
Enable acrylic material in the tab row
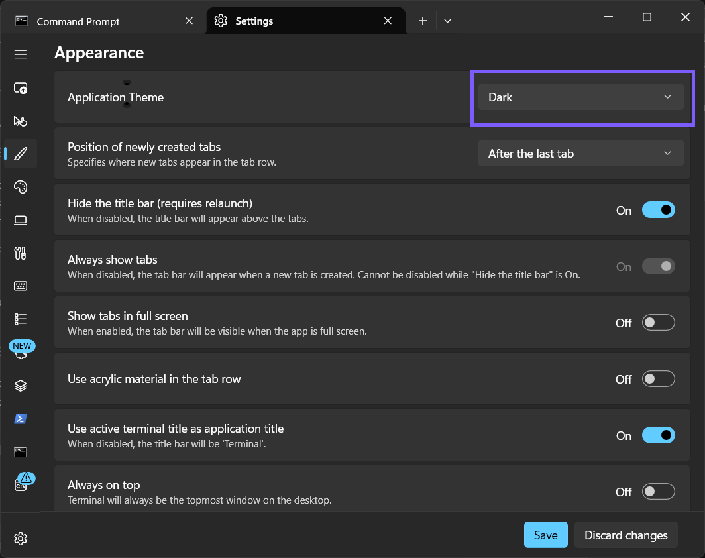click(x=658, y=378)
